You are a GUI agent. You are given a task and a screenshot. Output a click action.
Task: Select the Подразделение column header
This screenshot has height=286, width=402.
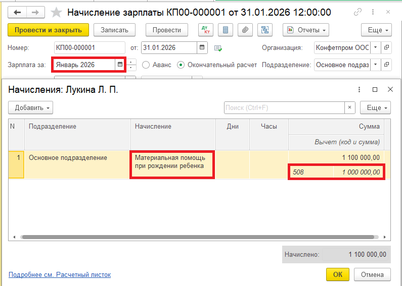77,134
